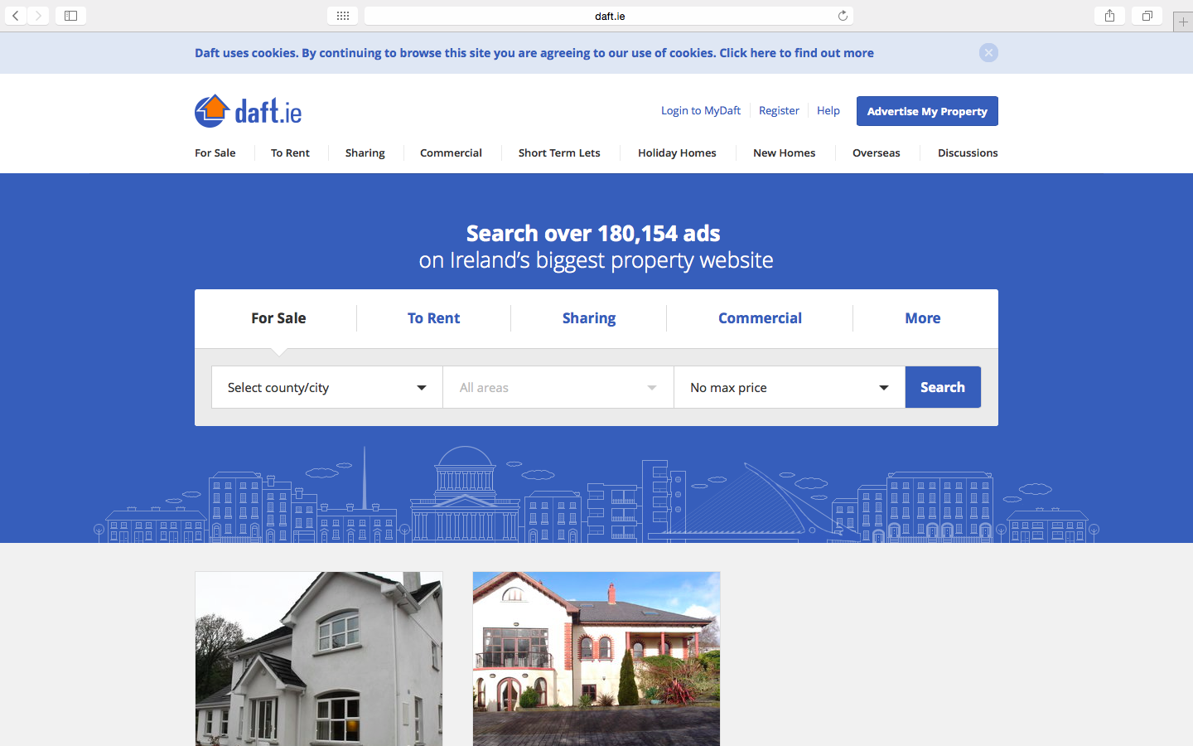Open the All areas dropdown

point(558,387)
